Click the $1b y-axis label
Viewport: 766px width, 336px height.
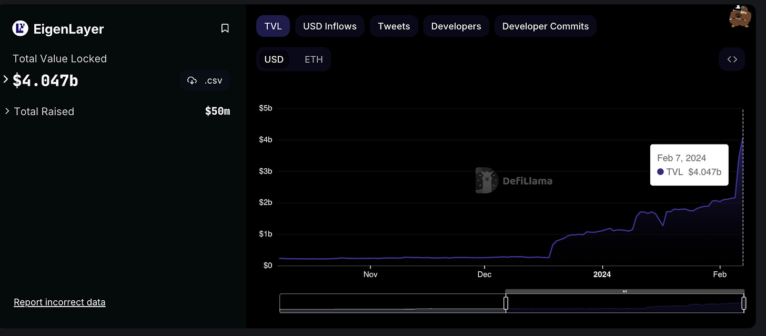(x=266, y=234)
